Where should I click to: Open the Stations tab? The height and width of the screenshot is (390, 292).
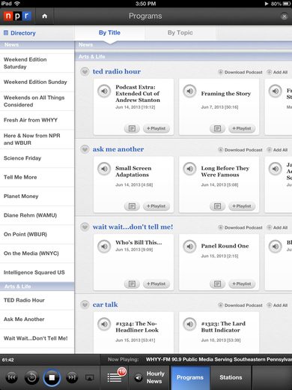point(231,377)
